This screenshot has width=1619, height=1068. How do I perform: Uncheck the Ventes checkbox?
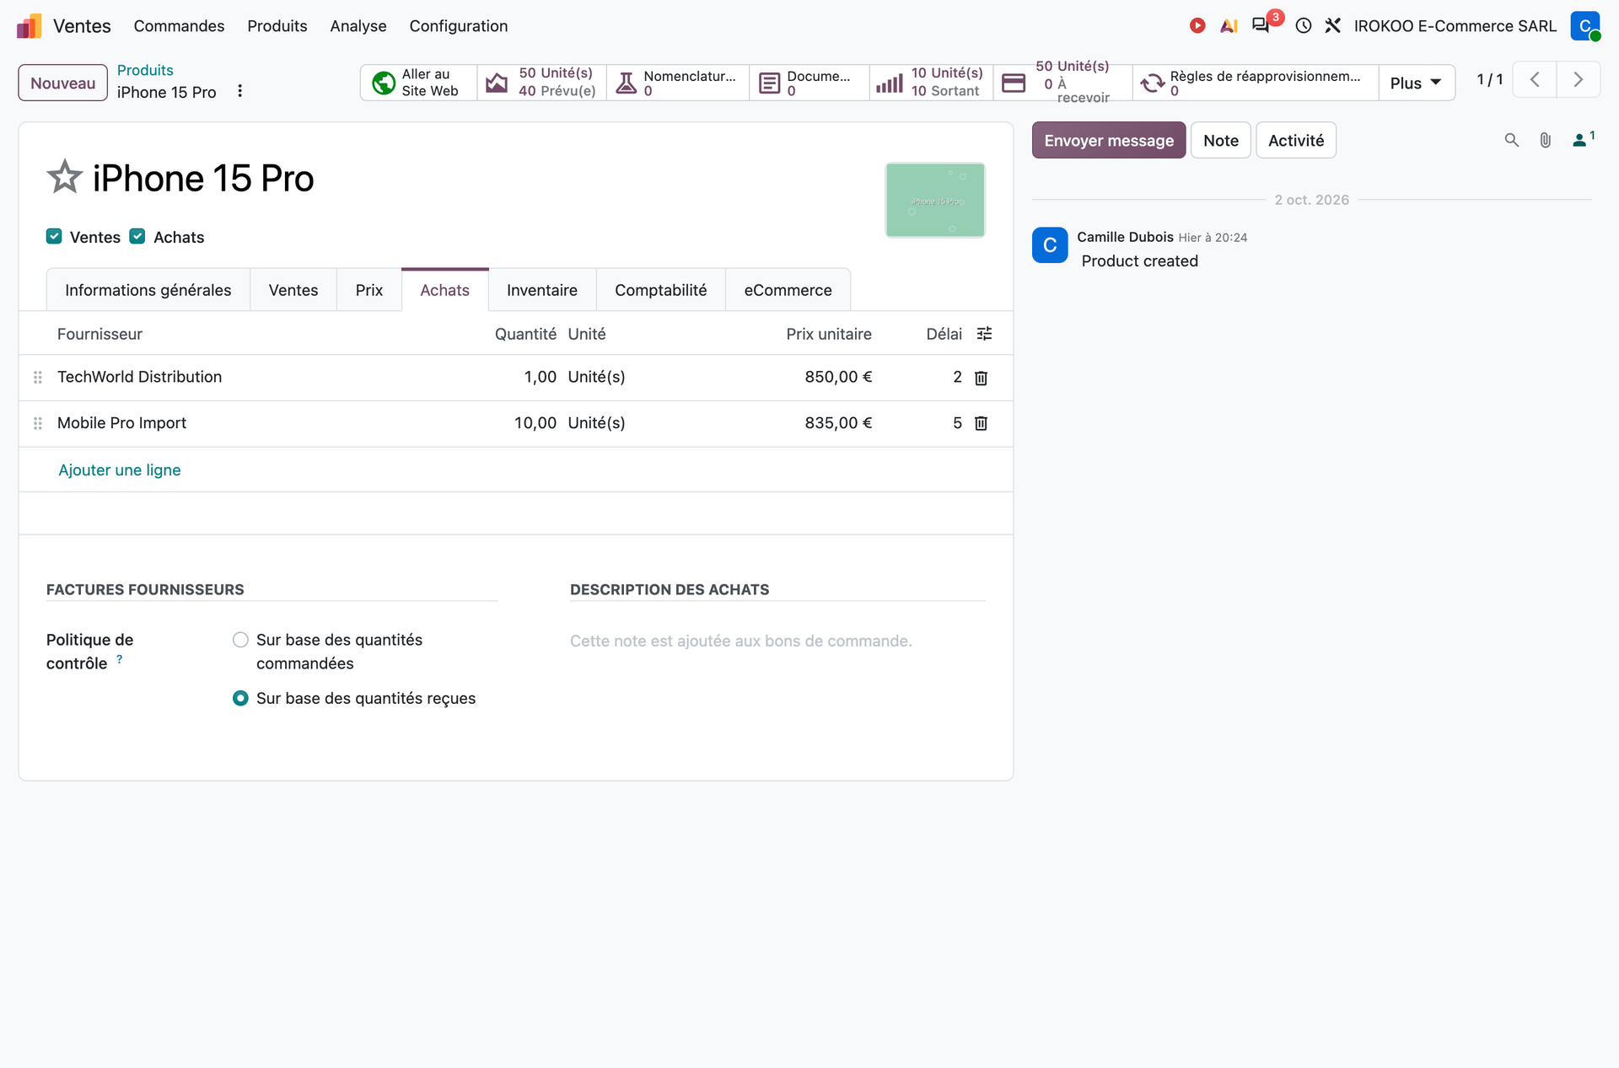point(54,237)
